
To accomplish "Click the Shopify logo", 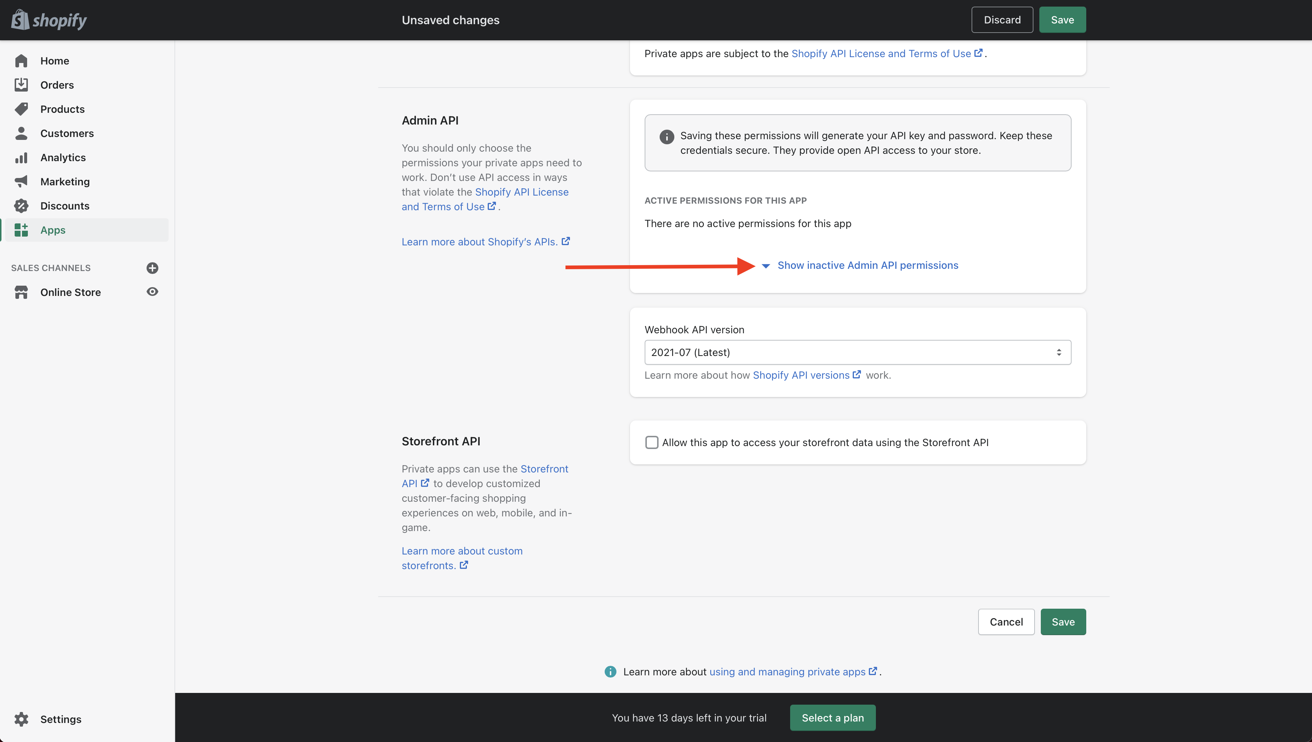I will click(49, 20).
